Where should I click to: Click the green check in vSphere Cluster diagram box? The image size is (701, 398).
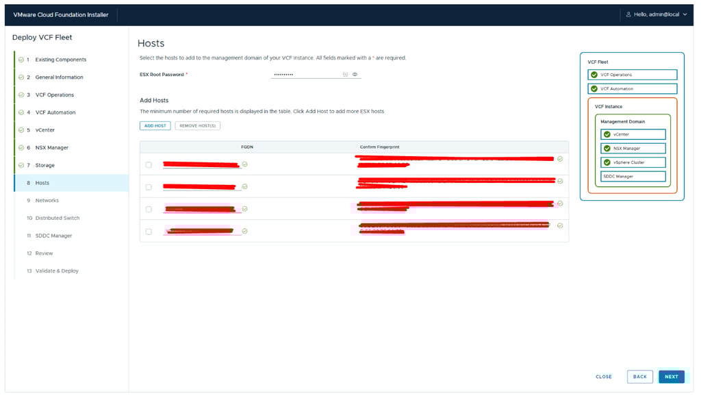607,163
